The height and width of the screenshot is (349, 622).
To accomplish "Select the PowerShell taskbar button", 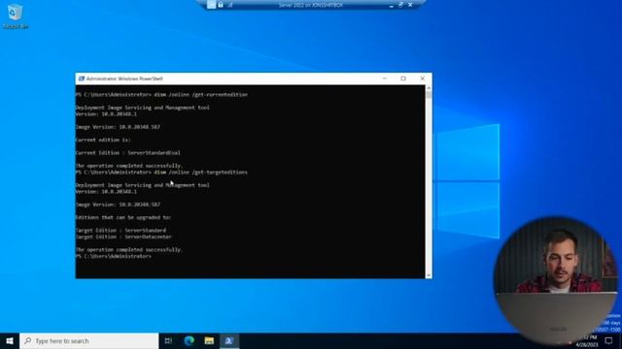I will point(229,340).
